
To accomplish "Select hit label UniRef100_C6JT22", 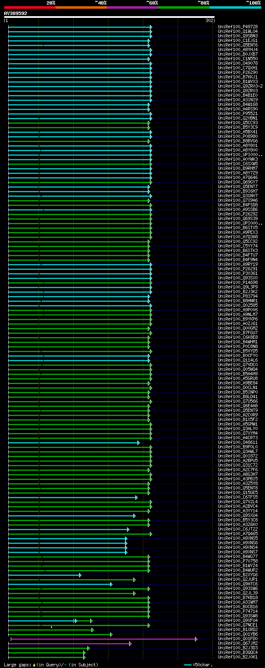I will [x=238, y=529].
